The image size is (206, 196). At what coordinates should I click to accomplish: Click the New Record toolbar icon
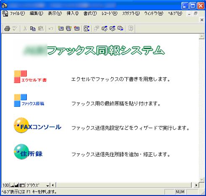coord(61,28)
